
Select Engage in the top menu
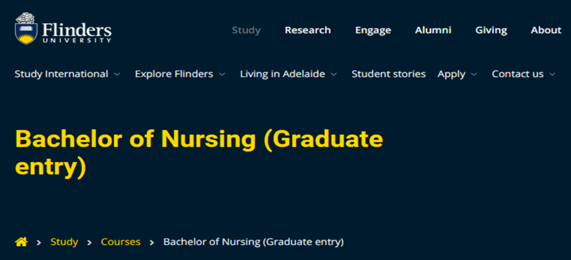tap(373, 30)
